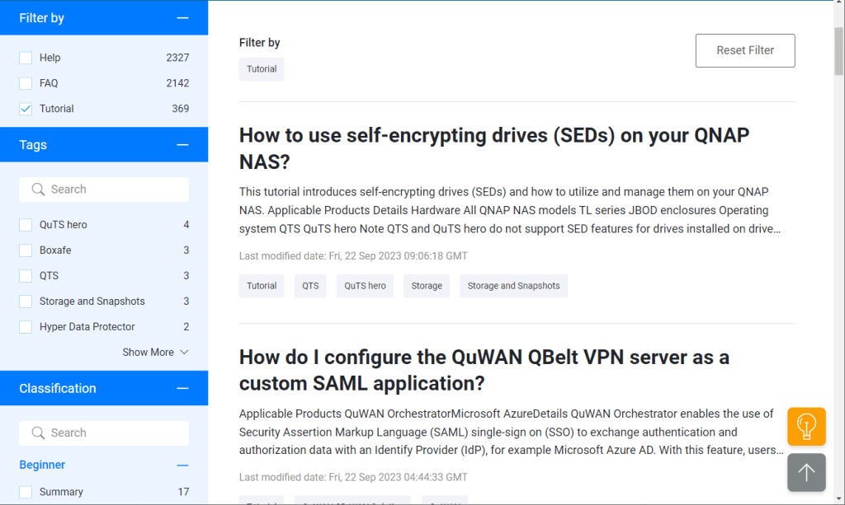845x505 pixels.
Task: Click the 'Last modified date' 09:06:18 GMT text
Action: coord(353,256)
